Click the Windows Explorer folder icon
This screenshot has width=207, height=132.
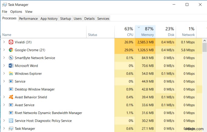(x=11, y=73)
